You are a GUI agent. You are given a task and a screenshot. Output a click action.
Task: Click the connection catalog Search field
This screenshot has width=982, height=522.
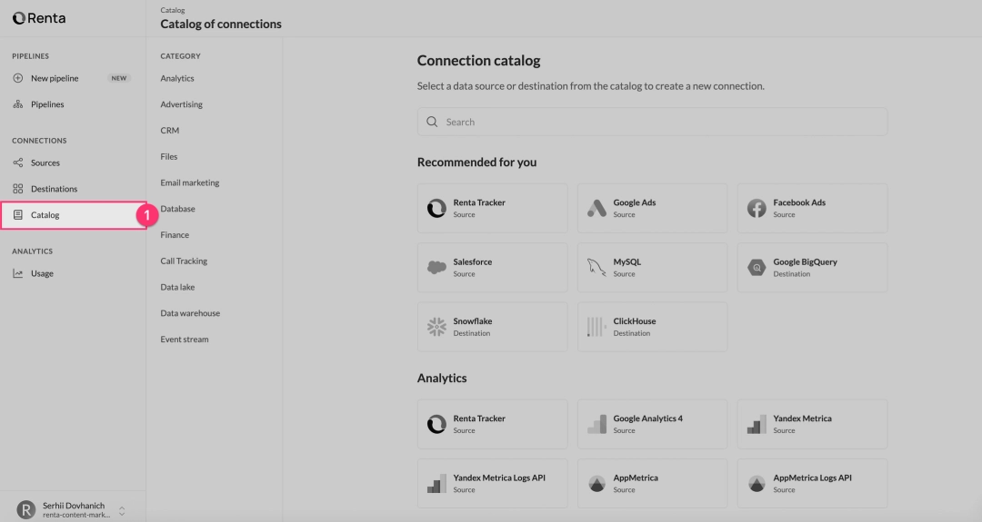point(652,122)
